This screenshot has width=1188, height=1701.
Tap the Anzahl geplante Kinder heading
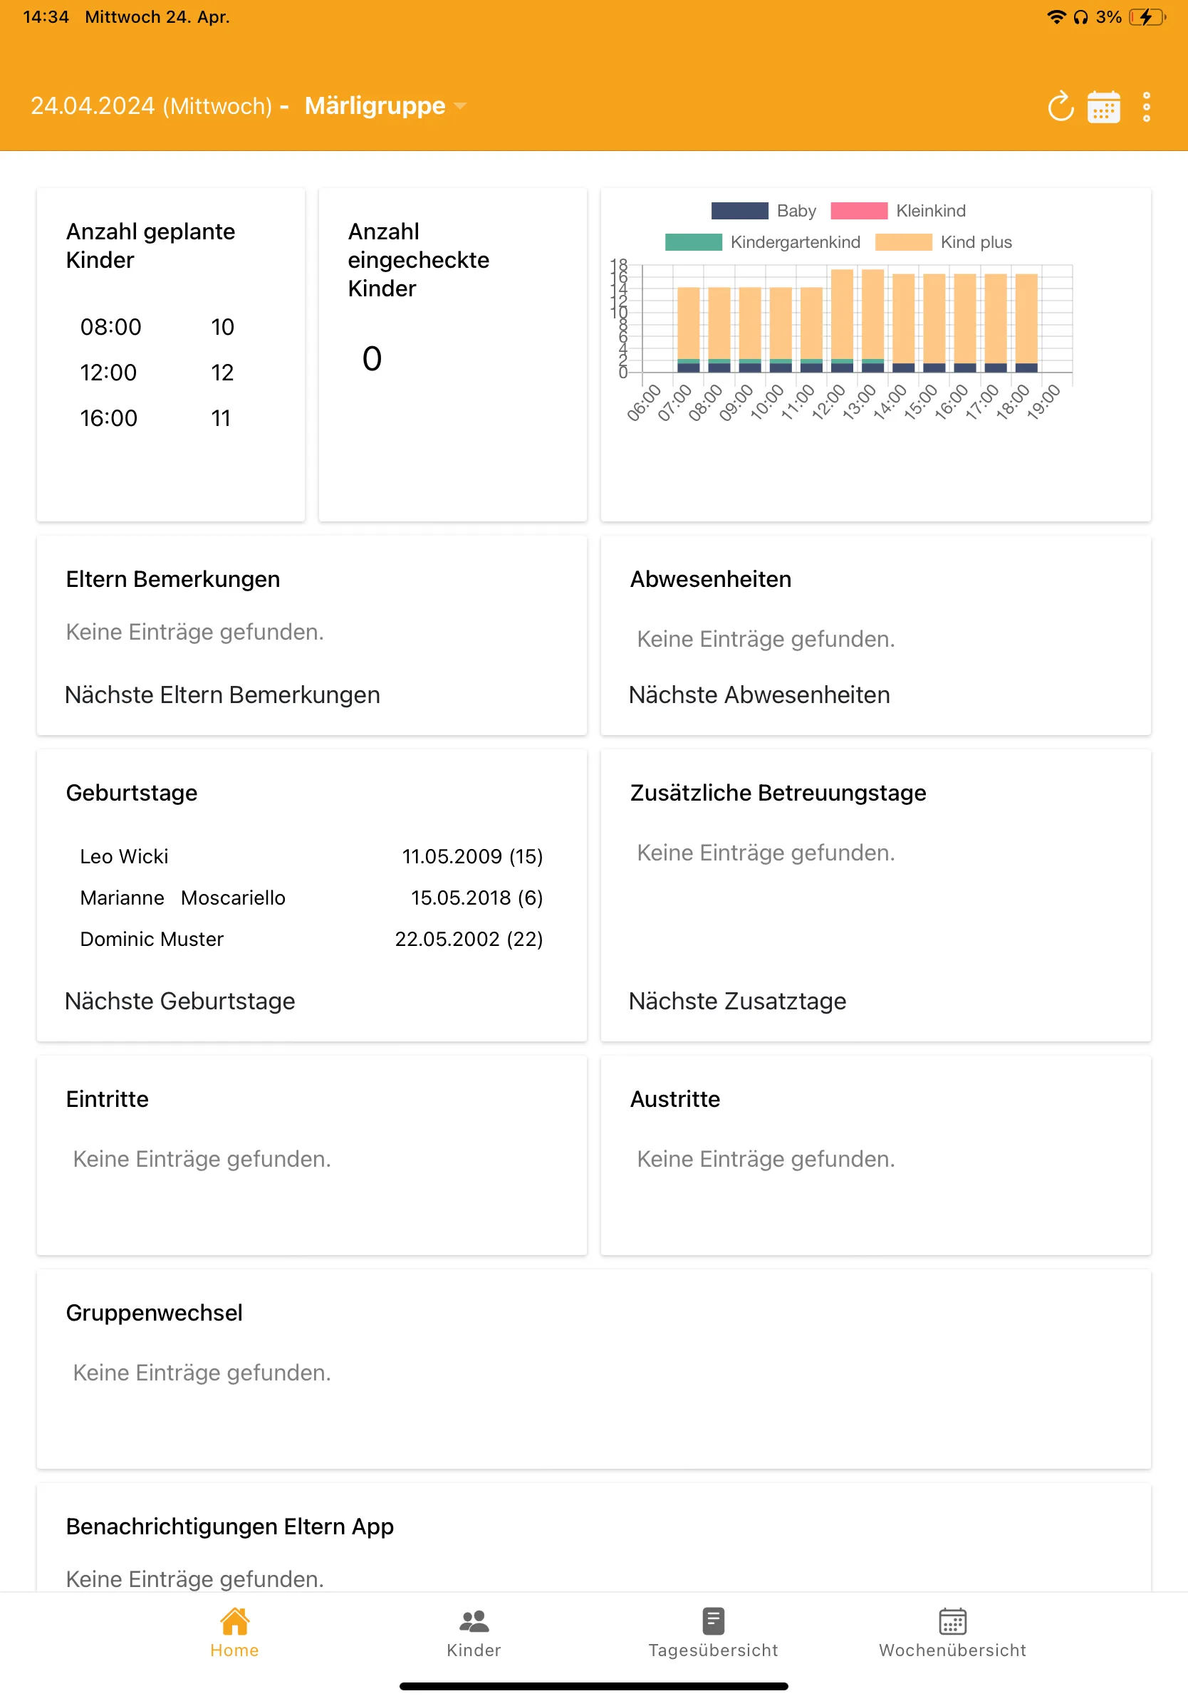[150, 246]
